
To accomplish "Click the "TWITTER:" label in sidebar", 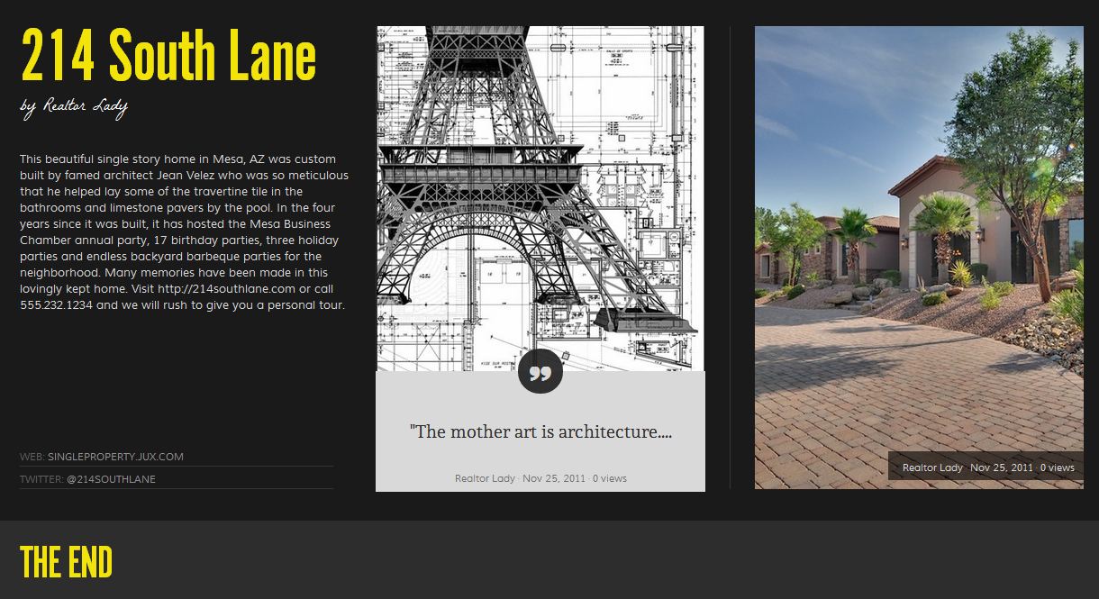I will (41, 479).
